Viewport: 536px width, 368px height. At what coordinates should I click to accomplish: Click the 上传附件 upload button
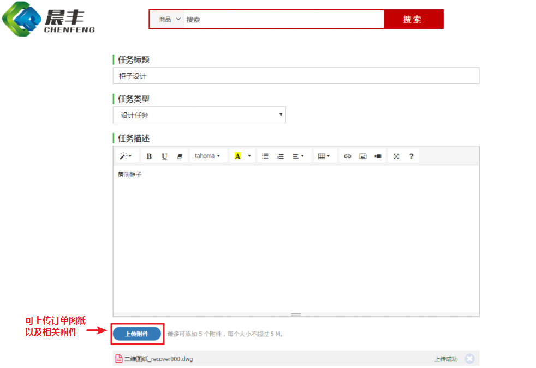[137, 334]
